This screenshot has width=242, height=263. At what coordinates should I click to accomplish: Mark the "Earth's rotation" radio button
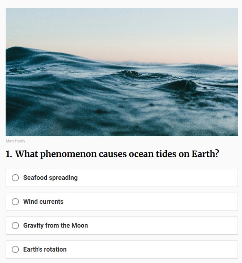(x=15, y=249)
